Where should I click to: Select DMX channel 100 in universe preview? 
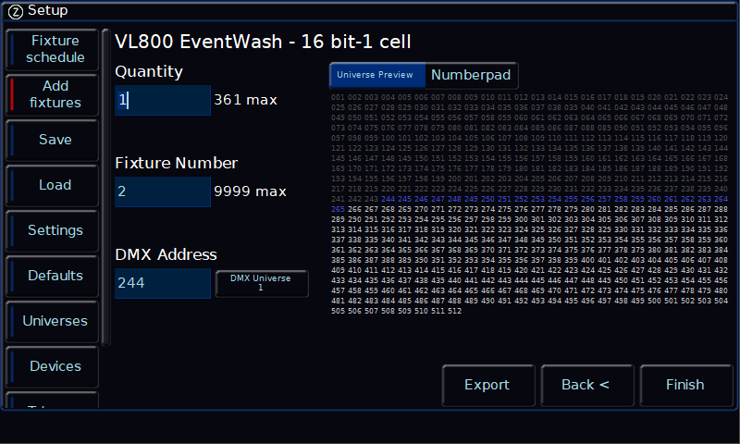click(388, 138)
